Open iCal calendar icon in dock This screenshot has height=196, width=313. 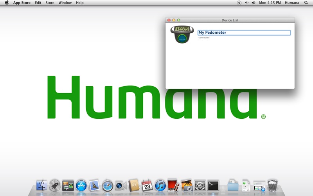tap(147, 185)
